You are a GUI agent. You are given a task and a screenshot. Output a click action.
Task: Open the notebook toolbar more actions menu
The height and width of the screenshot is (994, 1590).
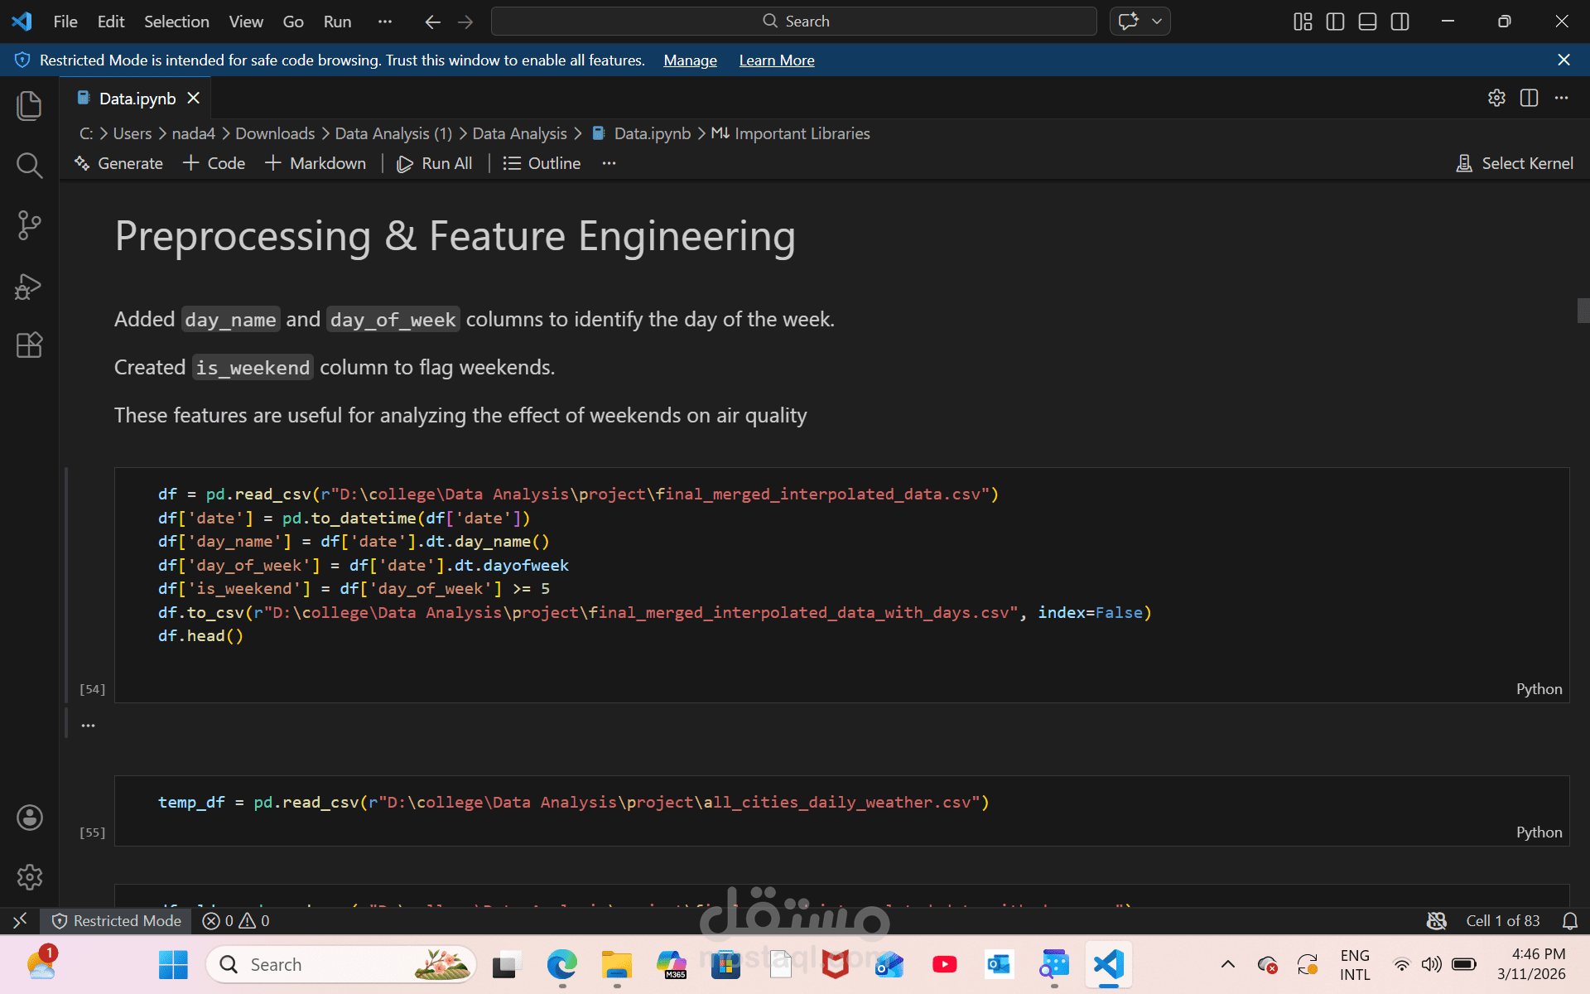tap(609, 163)
